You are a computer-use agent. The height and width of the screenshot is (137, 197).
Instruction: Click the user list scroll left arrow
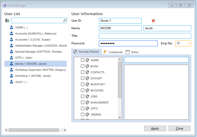tap(6, 130)
